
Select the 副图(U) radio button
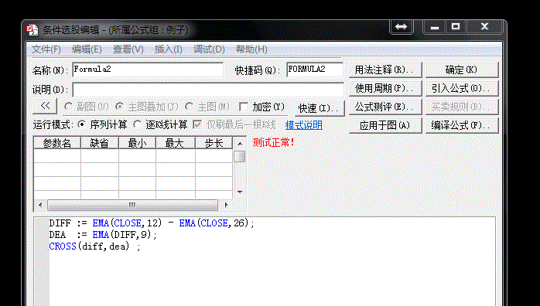click(69, 107)
